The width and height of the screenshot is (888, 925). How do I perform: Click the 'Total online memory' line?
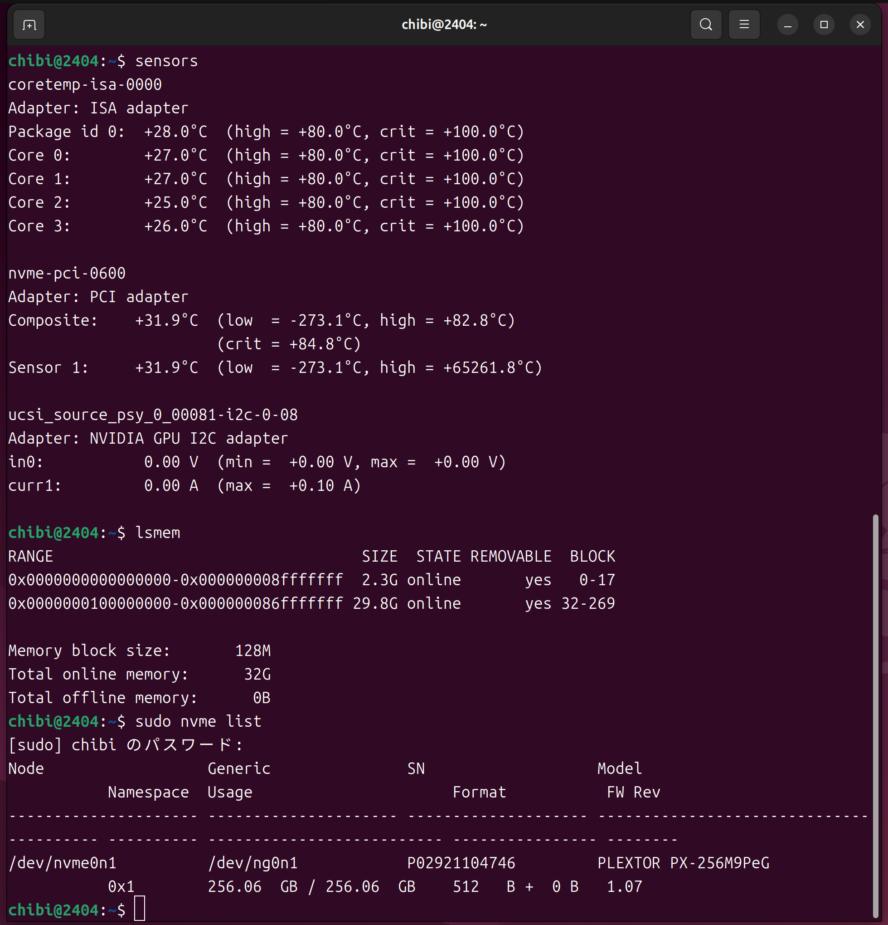tap(139, 674)
